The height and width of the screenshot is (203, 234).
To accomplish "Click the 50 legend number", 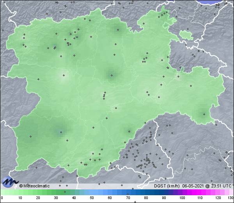I will 92,198.
